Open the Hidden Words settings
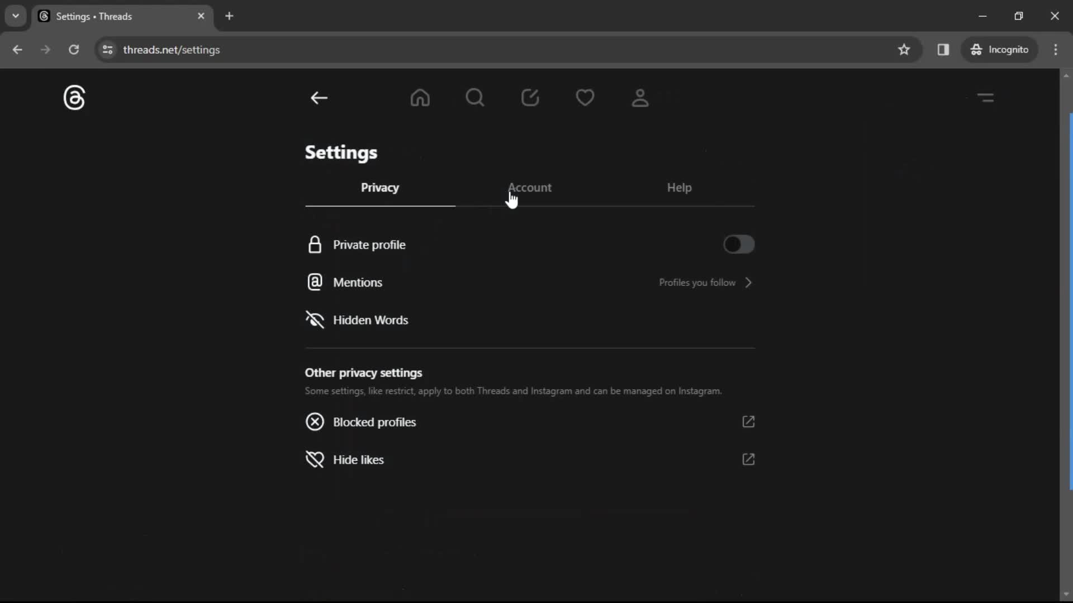This screenshot has height=603, width=1073. tap(371, 319)
